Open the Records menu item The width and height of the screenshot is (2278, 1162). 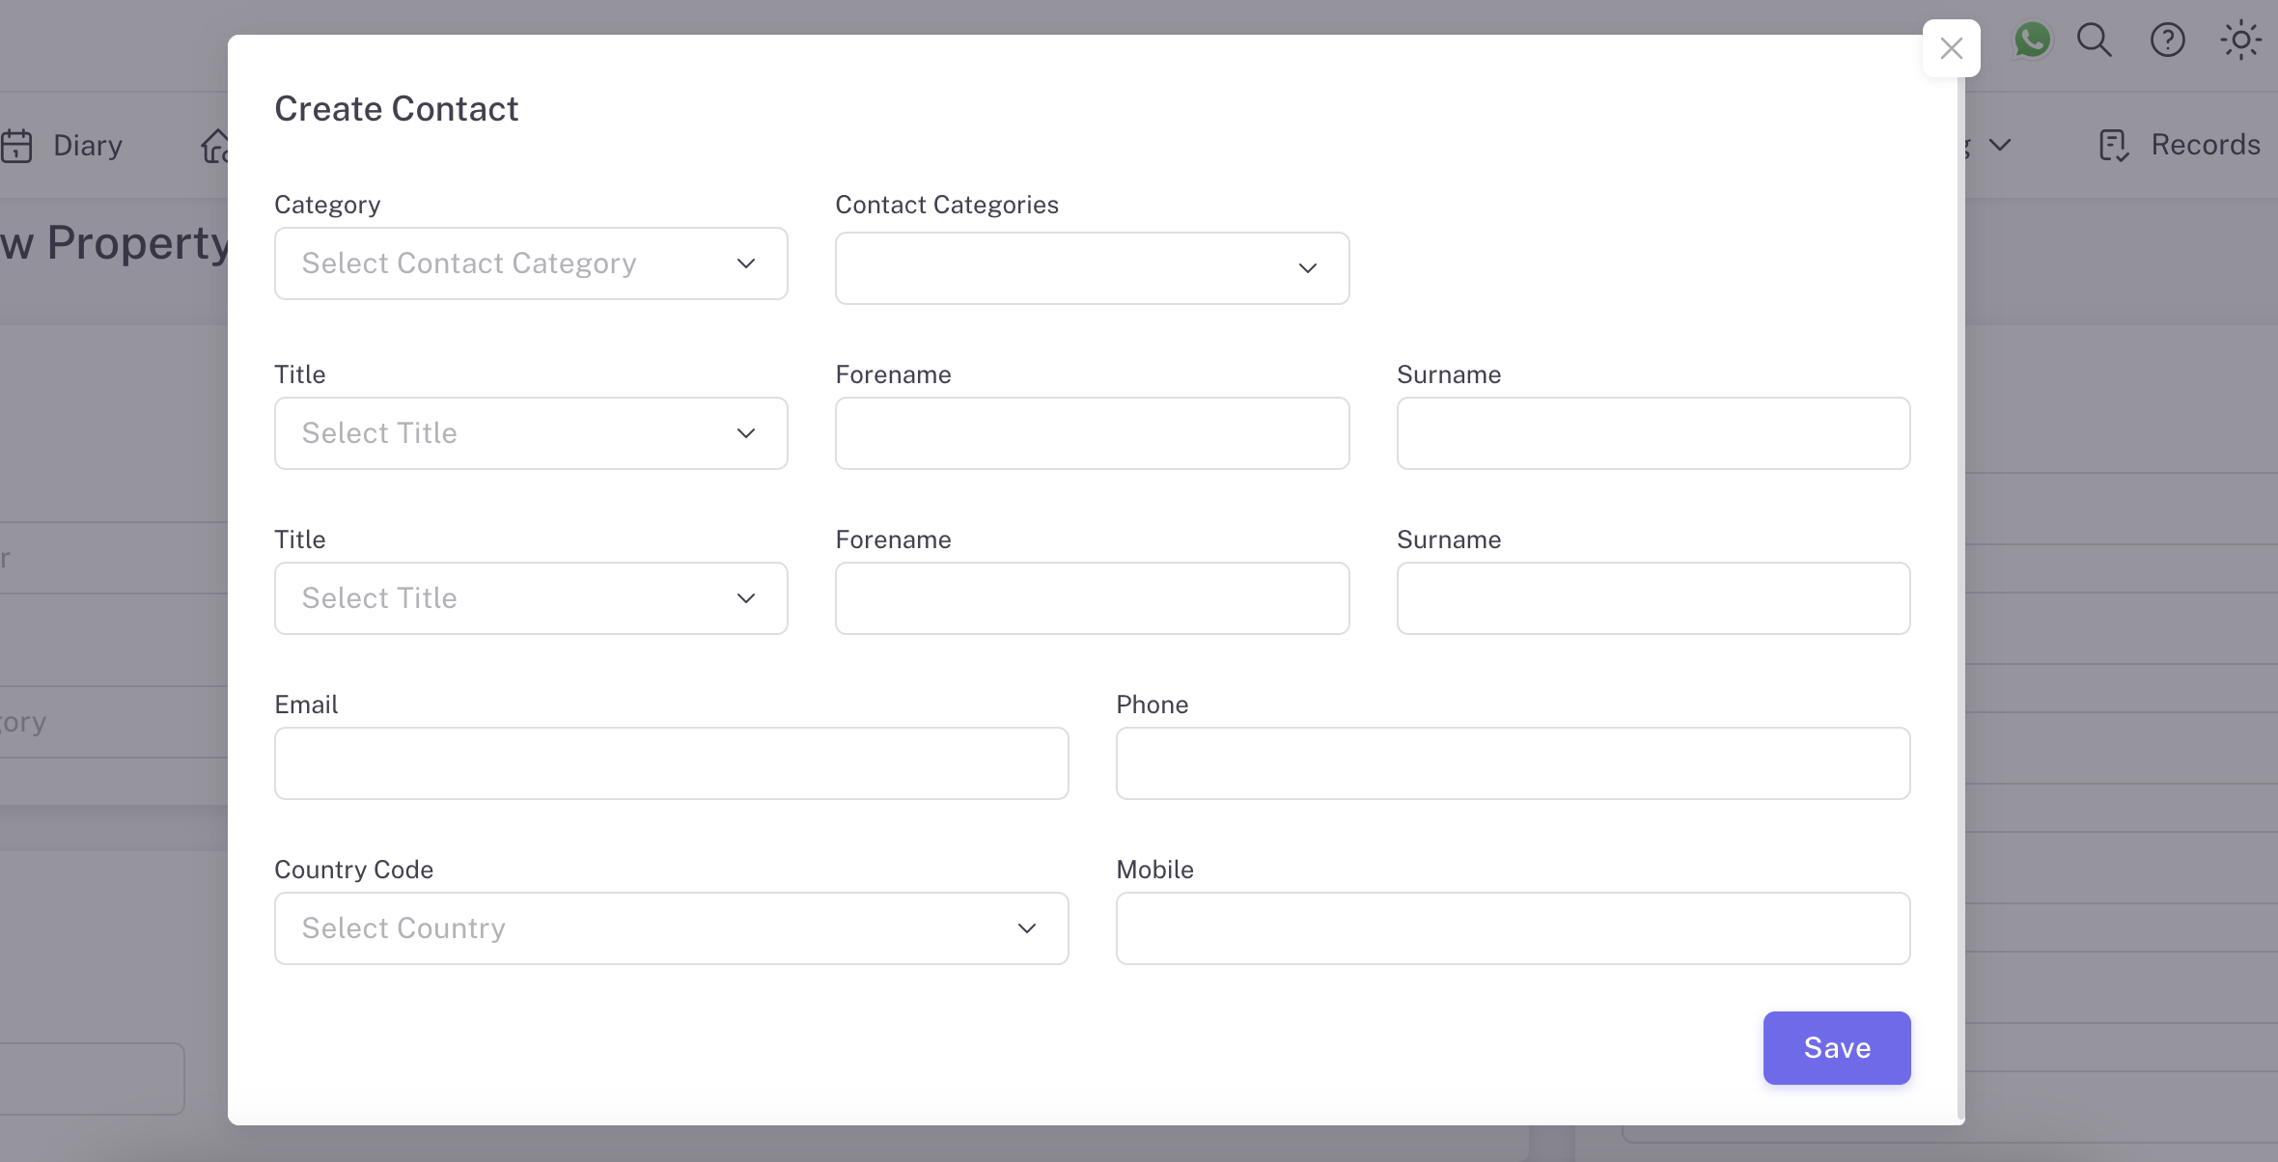click(2205, 145)
